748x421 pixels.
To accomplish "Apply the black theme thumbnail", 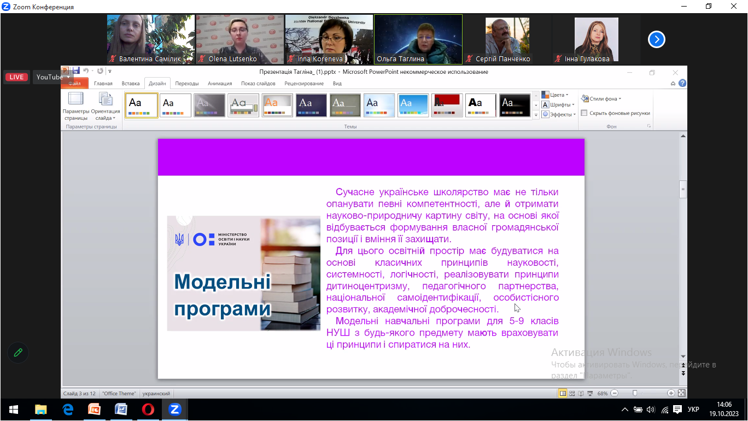I will click(x=515, y=106).
